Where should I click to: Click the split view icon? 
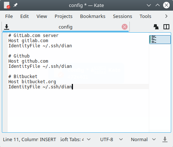(166, 27)
